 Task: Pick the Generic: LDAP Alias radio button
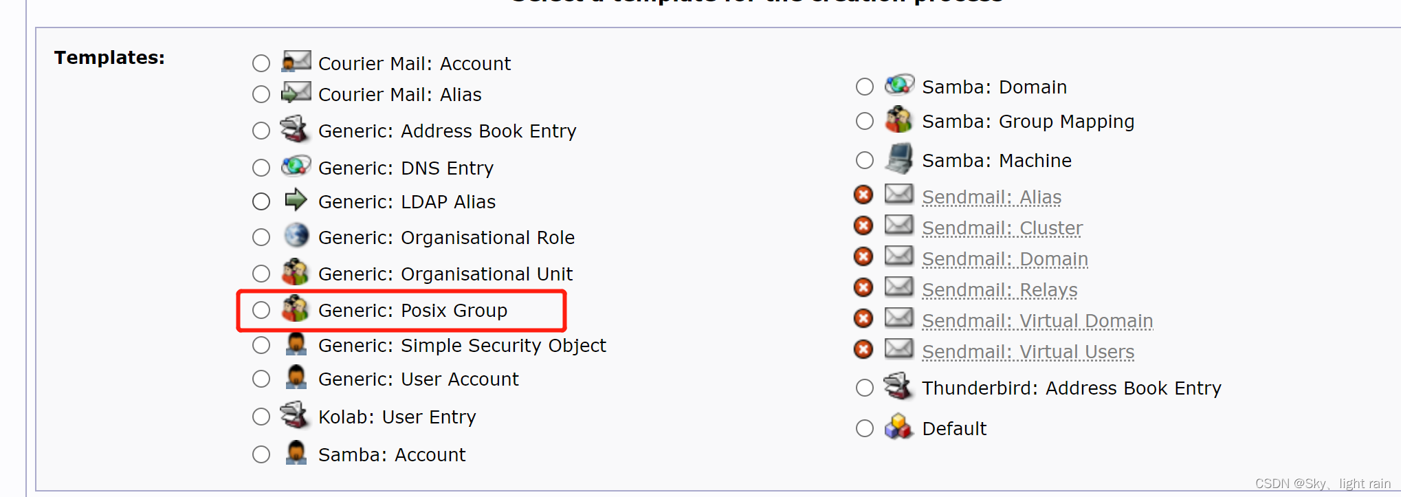(261, 201)
